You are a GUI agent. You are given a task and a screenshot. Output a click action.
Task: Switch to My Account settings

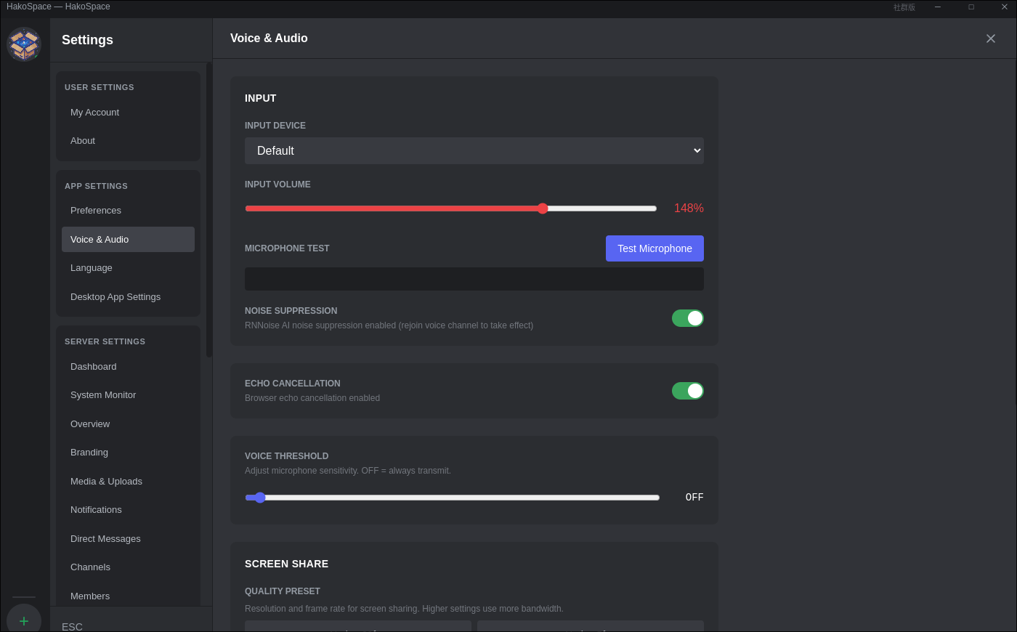click(x=94, y=112)
